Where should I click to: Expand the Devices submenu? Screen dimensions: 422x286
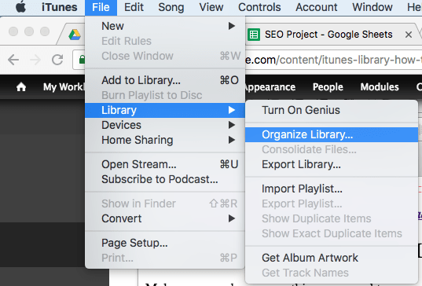pos(165,125)
